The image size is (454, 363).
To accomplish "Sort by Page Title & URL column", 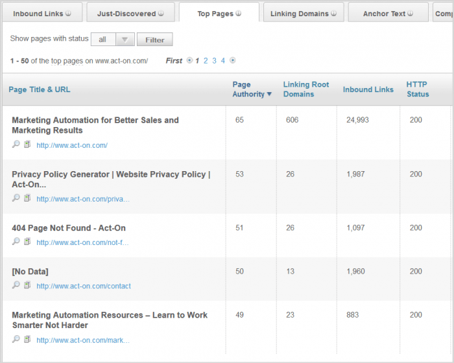I will pyautogui.click(x=40, y=89).
